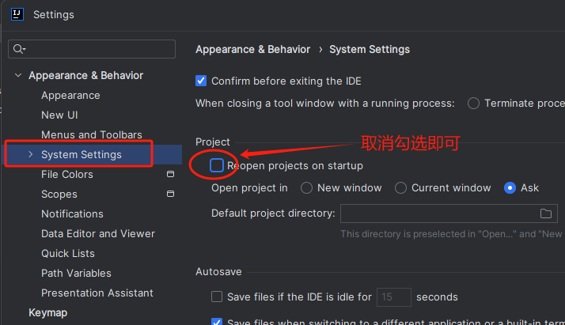The width and height of the screenshot is (565, 325).
Task: Click the File Colors project-level icon
Action: click(170, 174)
